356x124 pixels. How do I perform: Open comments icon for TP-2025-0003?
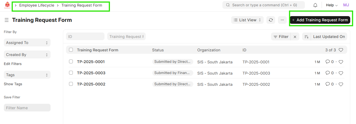327,73
